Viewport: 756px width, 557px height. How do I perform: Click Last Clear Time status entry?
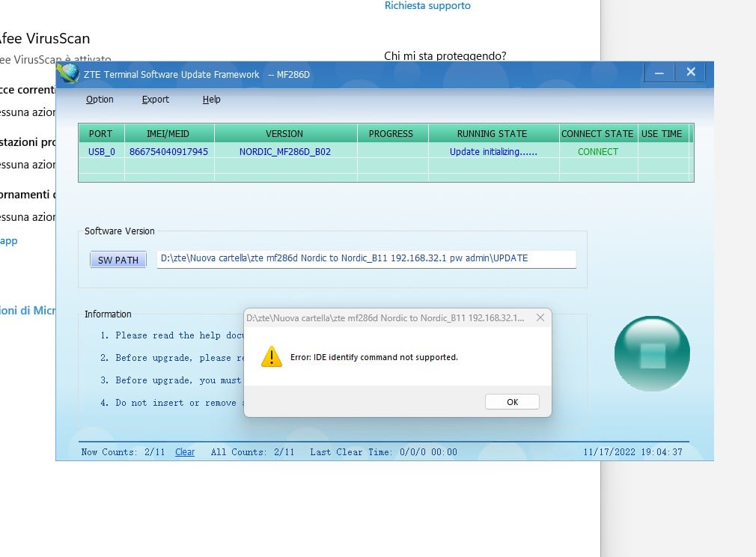[x=383, y=452]
